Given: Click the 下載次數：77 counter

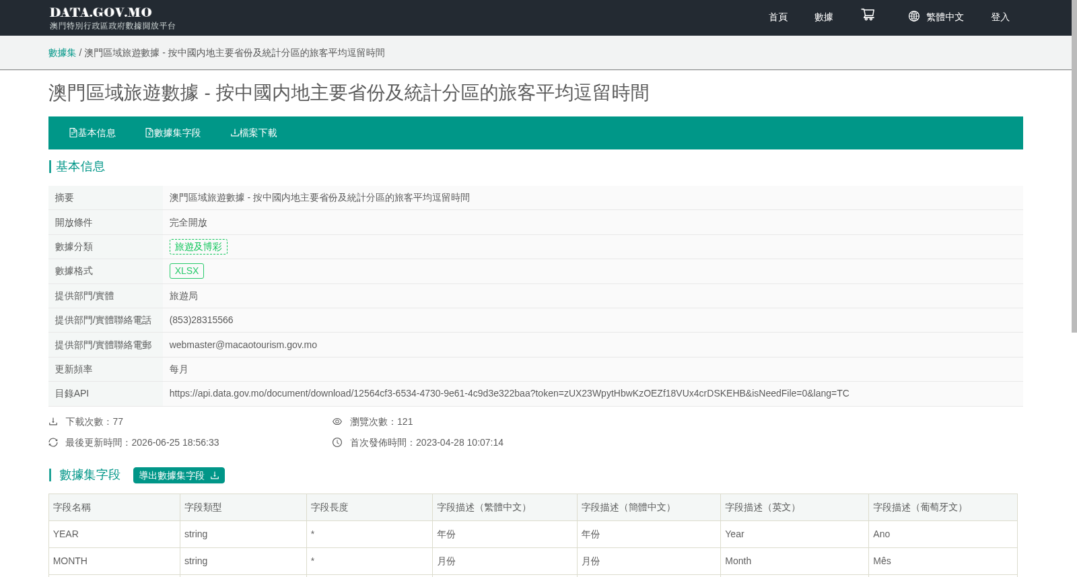Looking at the screenshot, I should point(94,421).
